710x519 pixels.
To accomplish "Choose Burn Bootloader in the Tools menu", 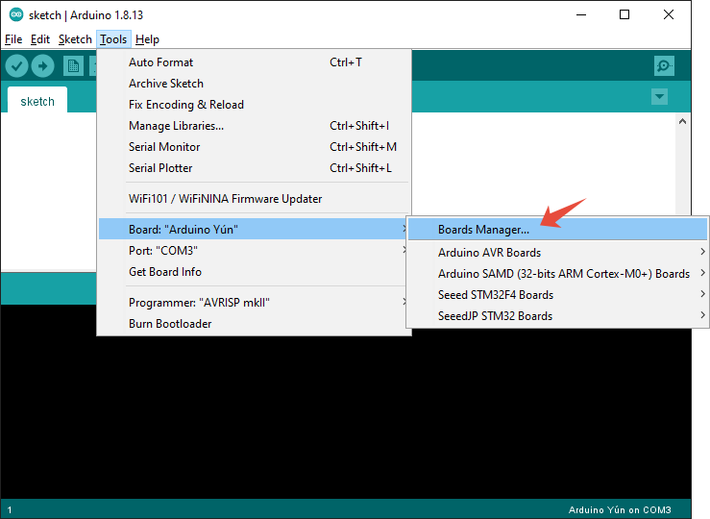I will click(x=170, y=324).
